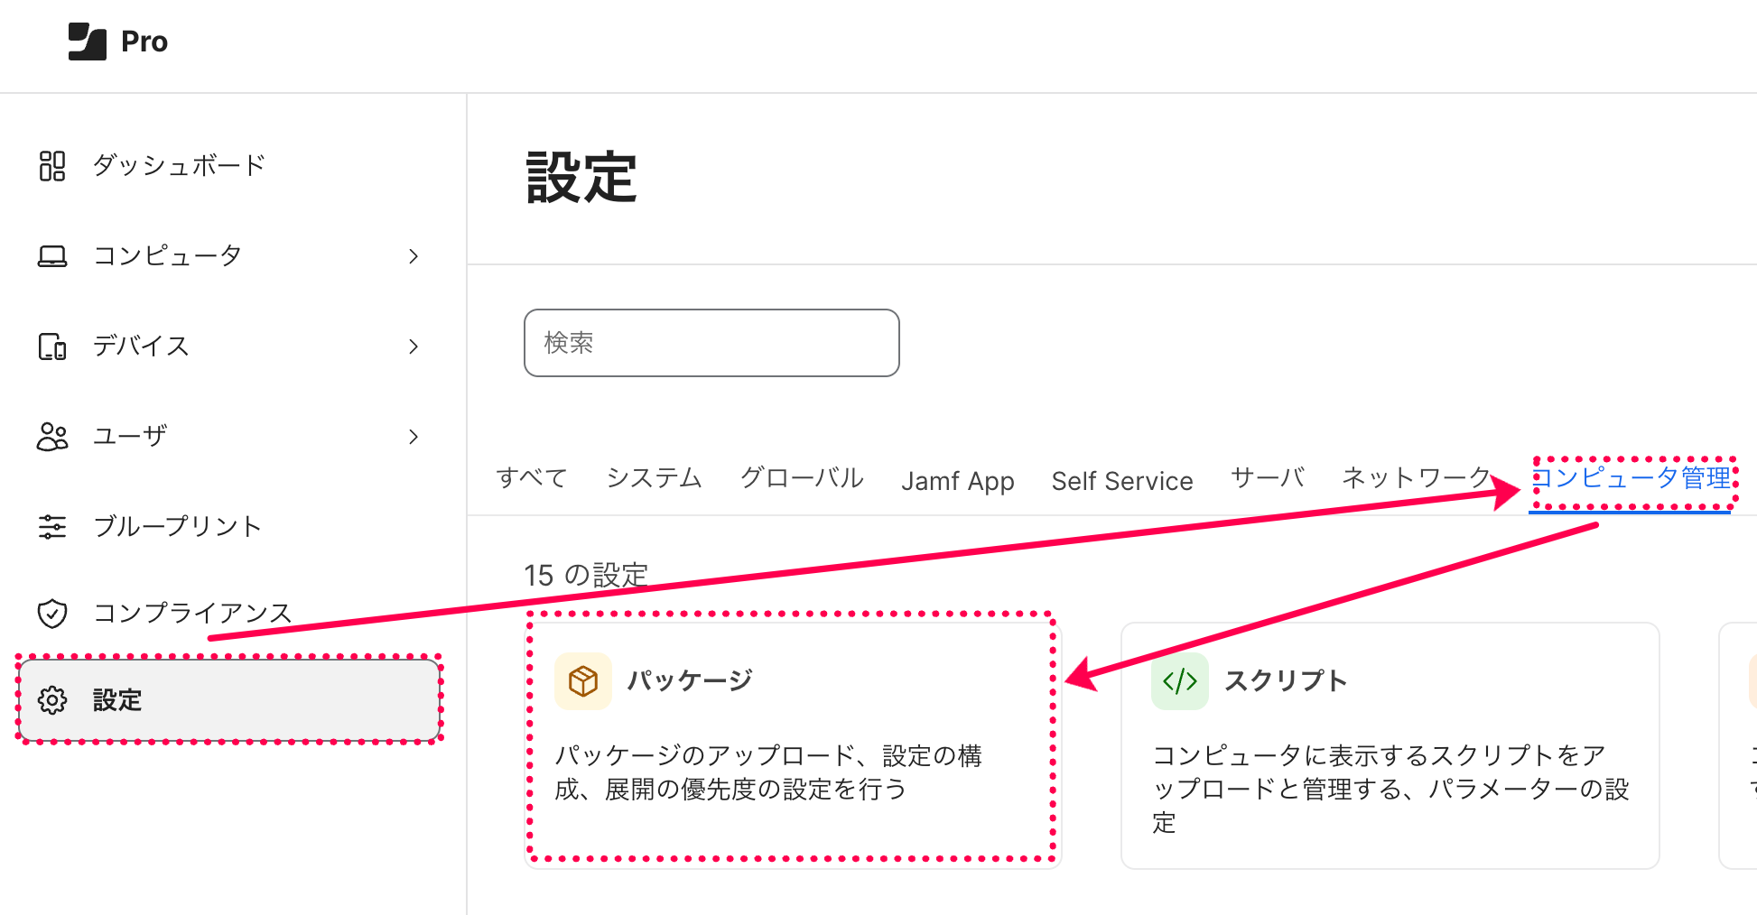Screen dimensions: 1757x915
Task: Click the Jamf Pro logo icon
Action: [88, 42]
